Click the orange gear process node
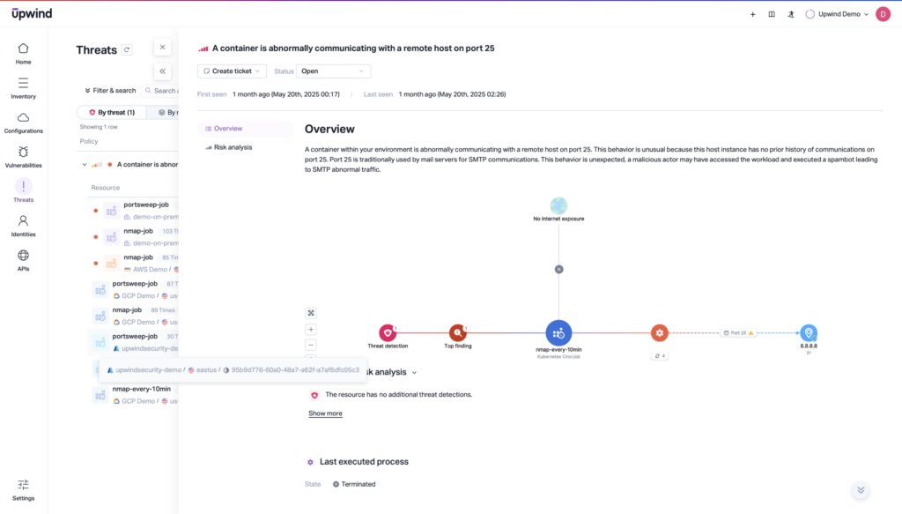This screenshot has width=902, height=514. 659,332
